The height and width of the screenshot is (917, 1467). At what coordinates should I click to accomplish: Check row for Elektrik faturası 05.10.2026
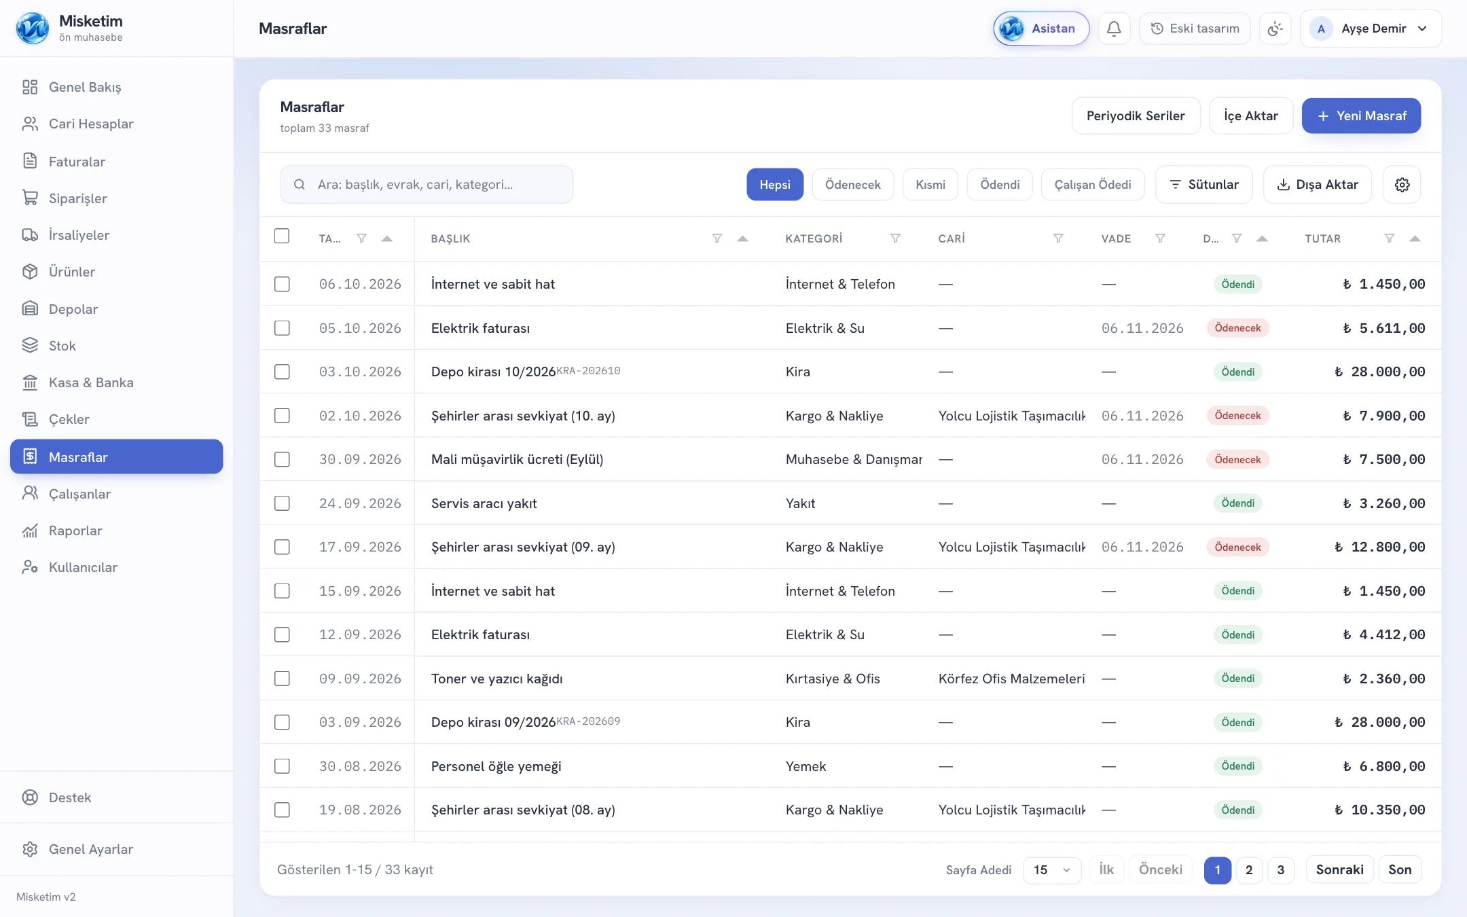282,328
